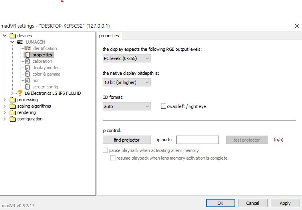Click the color & gamma page icon
The image size is (302, 210).
[x=28, y=74]
